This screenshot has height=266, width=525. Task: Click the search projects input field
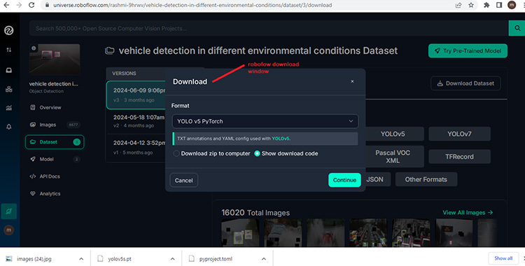(x=269, y=28)
